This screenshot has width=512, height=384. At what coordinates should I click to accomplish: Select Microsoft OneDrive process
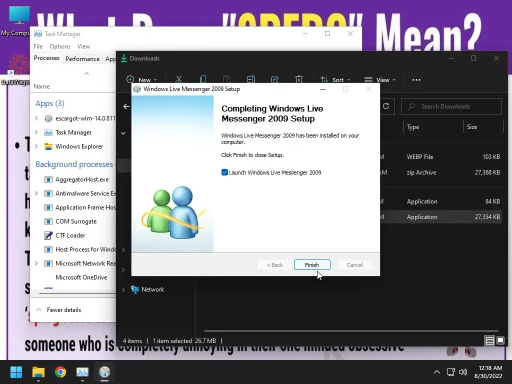tap(81, 277)
